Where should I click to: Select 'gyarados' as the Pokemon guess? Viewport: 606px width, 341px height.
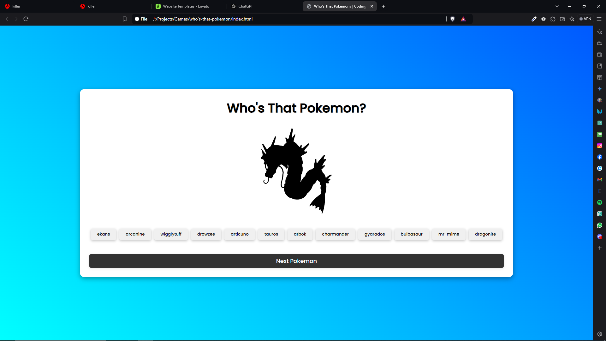click(375, 234)
